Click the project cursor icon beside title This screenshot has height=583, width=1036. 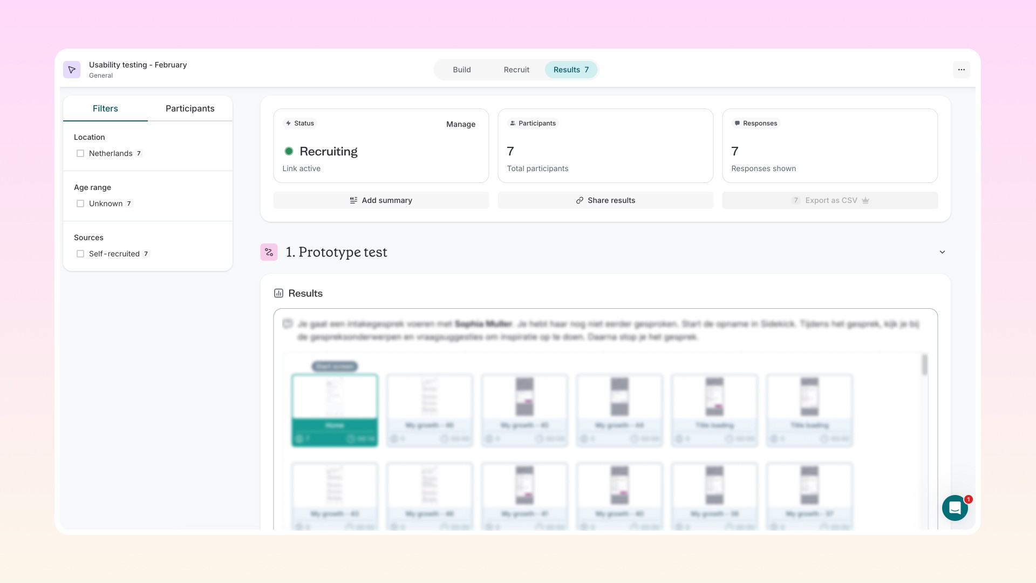tap(72, 70)
